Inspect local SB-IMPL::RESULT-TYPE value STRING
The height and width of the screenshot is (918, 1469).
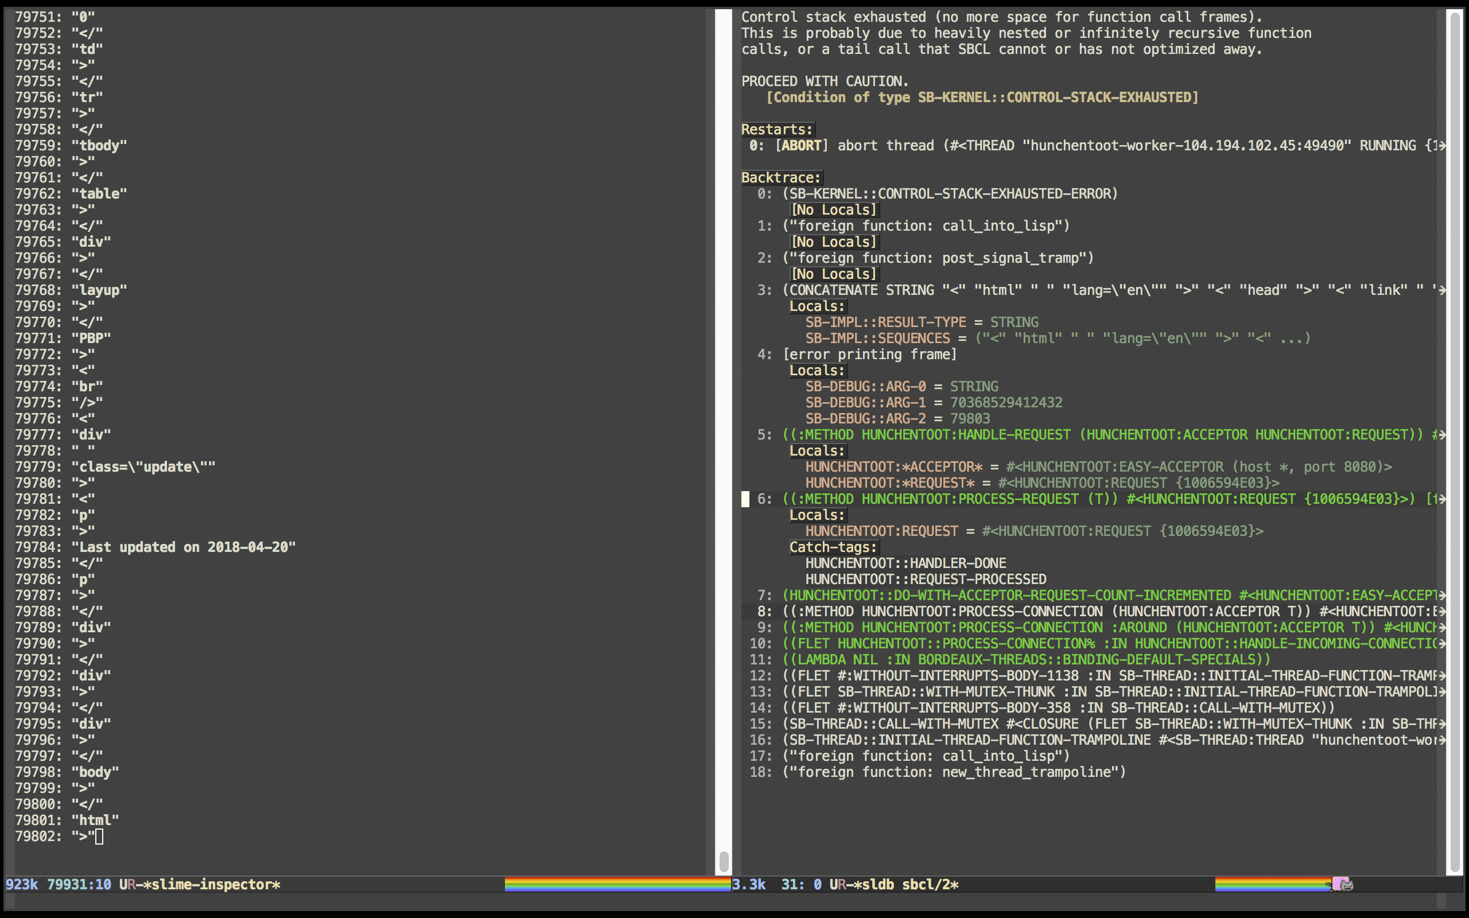click(x=1014, y=322)
